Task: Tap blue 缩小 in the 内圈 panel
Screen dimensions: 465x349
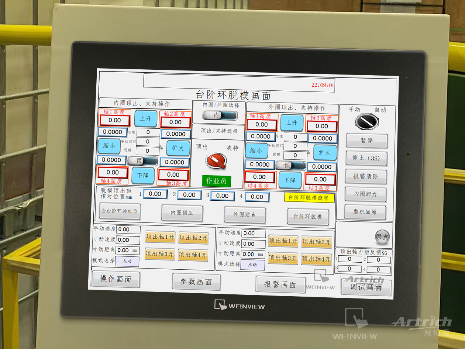Action: coord(109,146)
